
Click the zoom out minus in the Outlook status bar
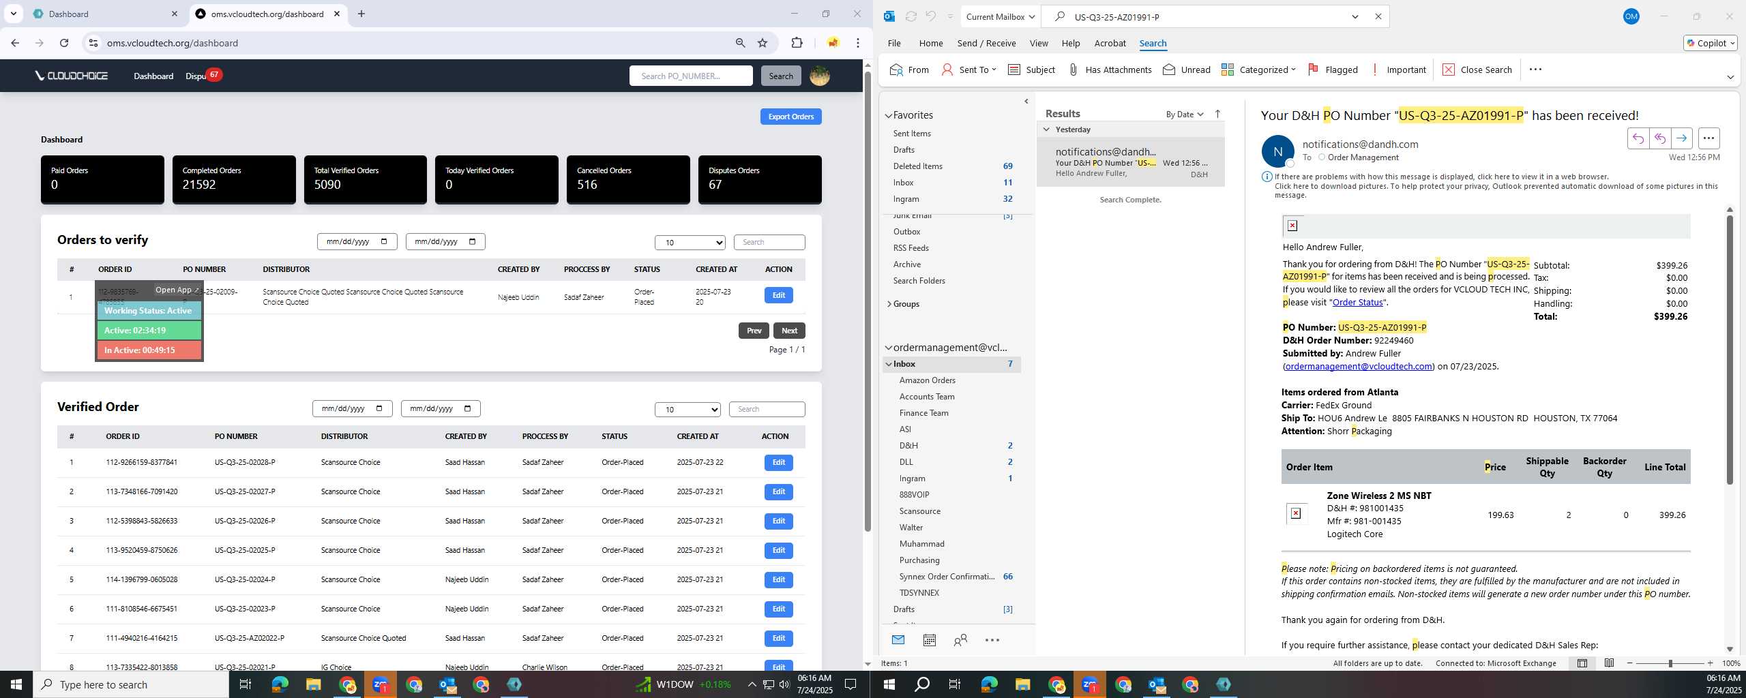[1630, 663]
